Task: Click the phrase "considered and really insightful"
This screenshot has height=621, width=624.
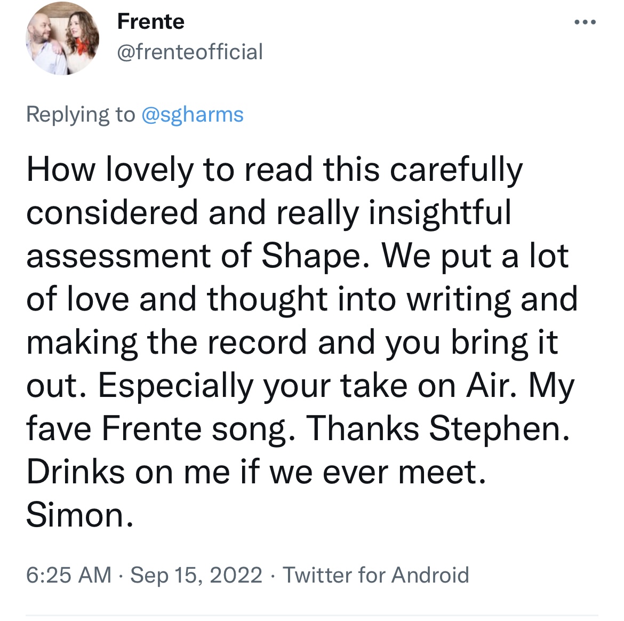Action: [269, 213]
